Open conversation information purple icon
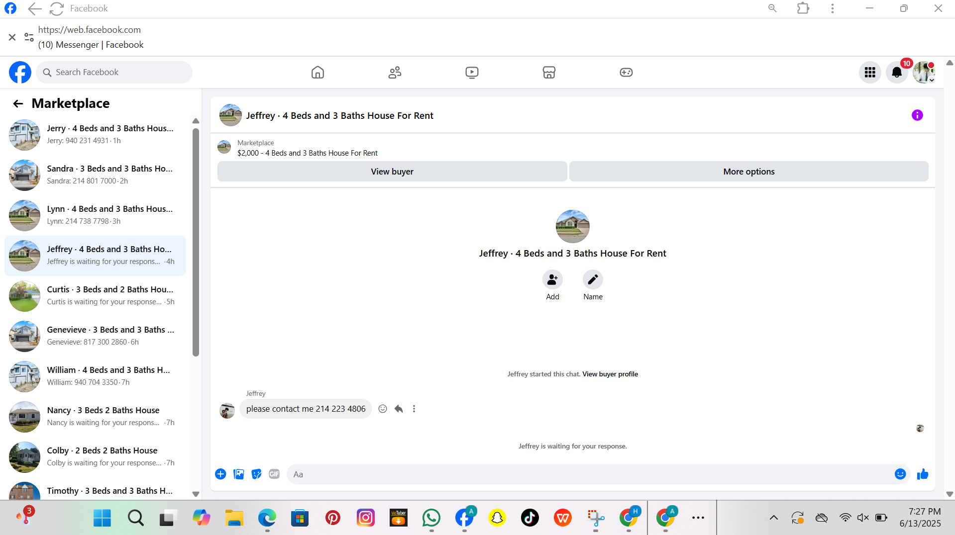 click(917, 115)
